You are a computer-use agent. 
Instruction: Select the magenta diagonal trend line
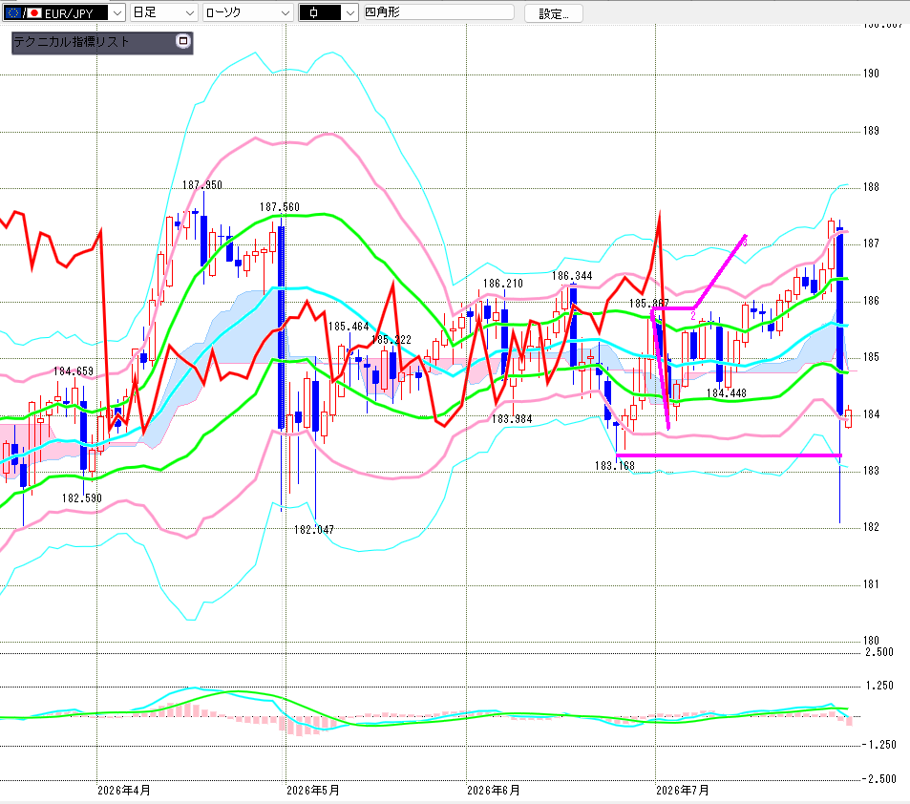coord(720,271)
